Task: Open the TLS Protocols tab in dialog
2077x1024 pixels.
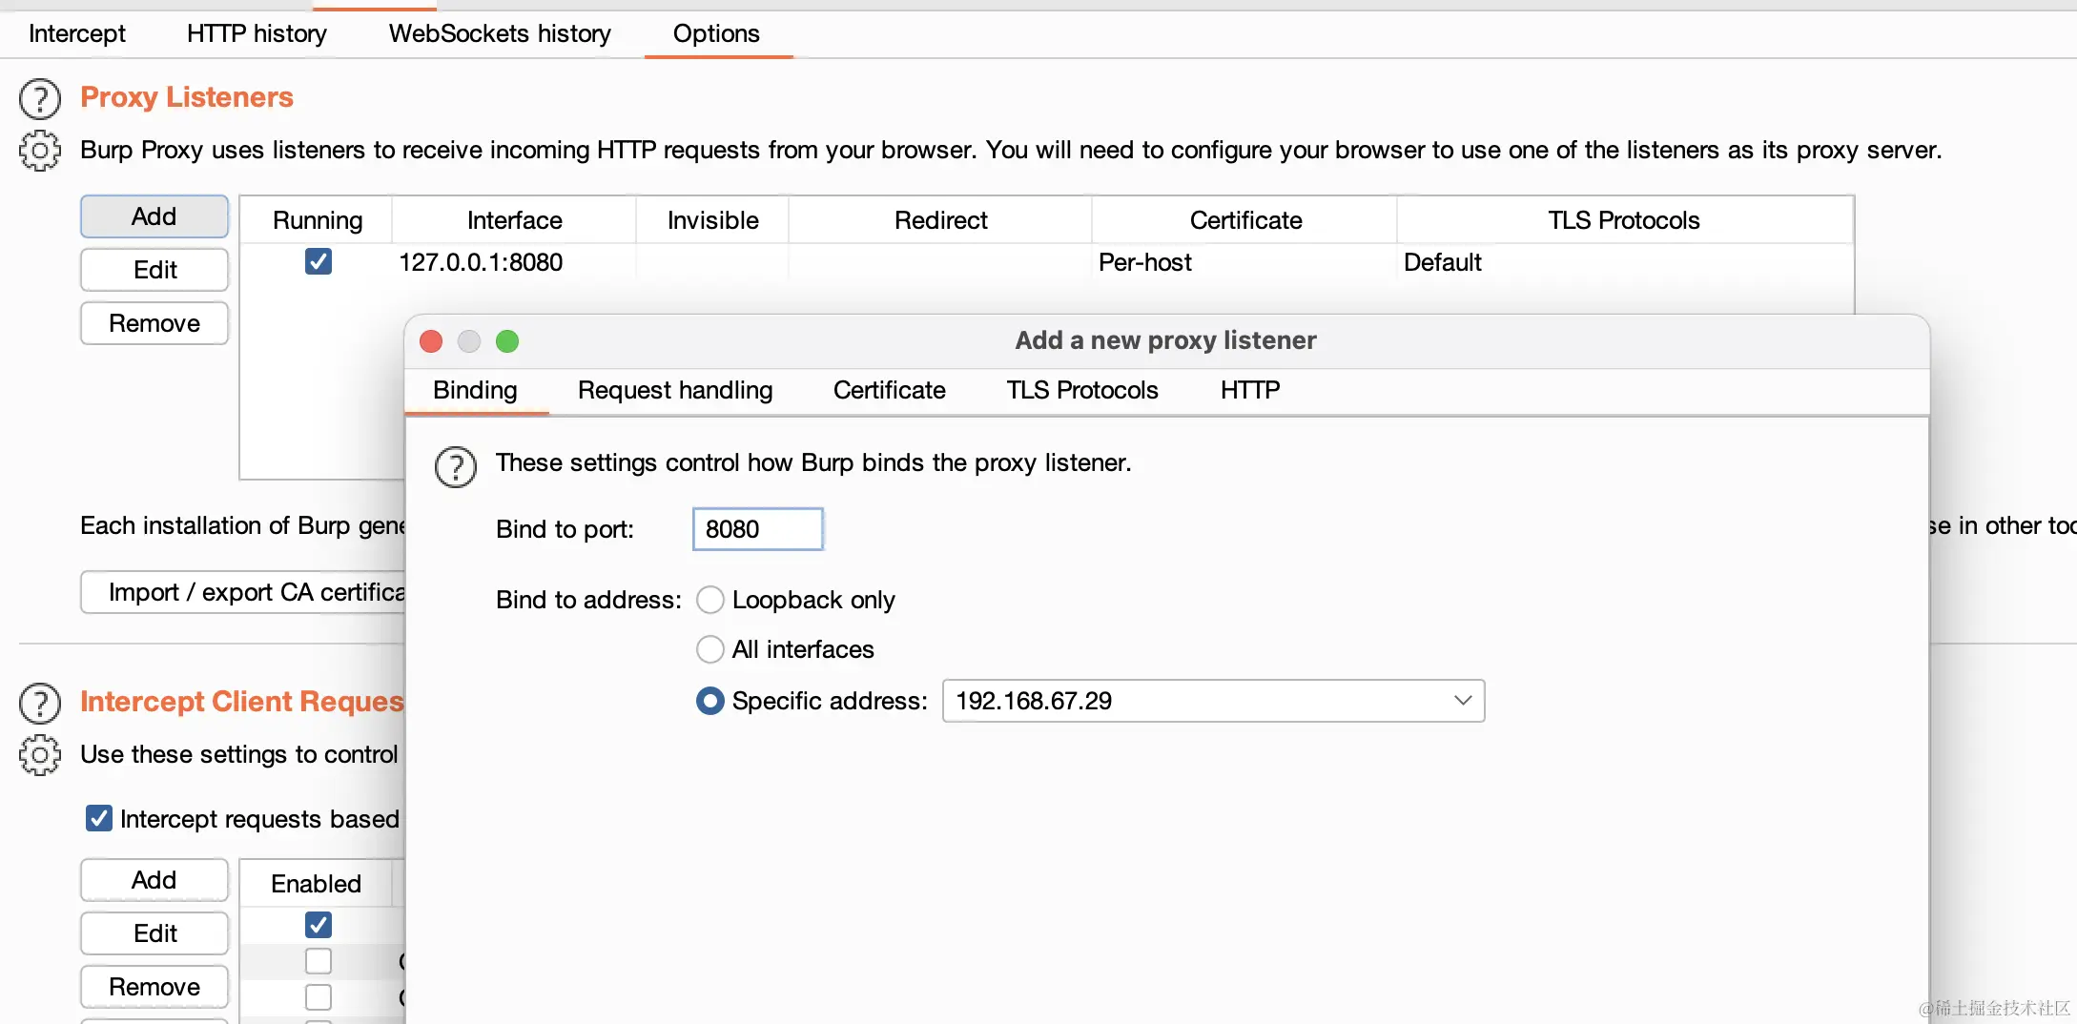Action: [x=1082, y=390]
